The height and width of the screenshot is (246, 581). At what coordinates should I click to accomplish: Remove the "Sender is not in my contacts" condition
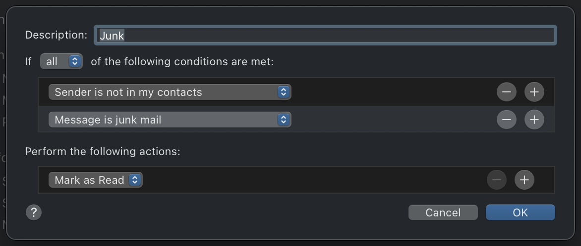[x=506, y=92]
